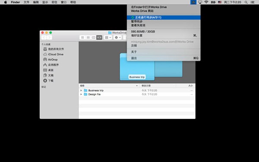Click the 590.65MB / 30GB storage entry

point(164,32)
